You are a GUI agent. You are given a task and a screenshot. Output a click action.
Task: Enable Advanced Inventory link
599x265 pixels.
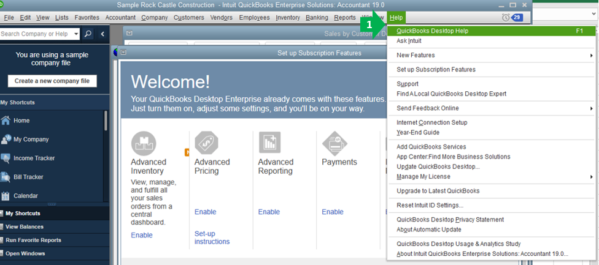pos(142,235)
